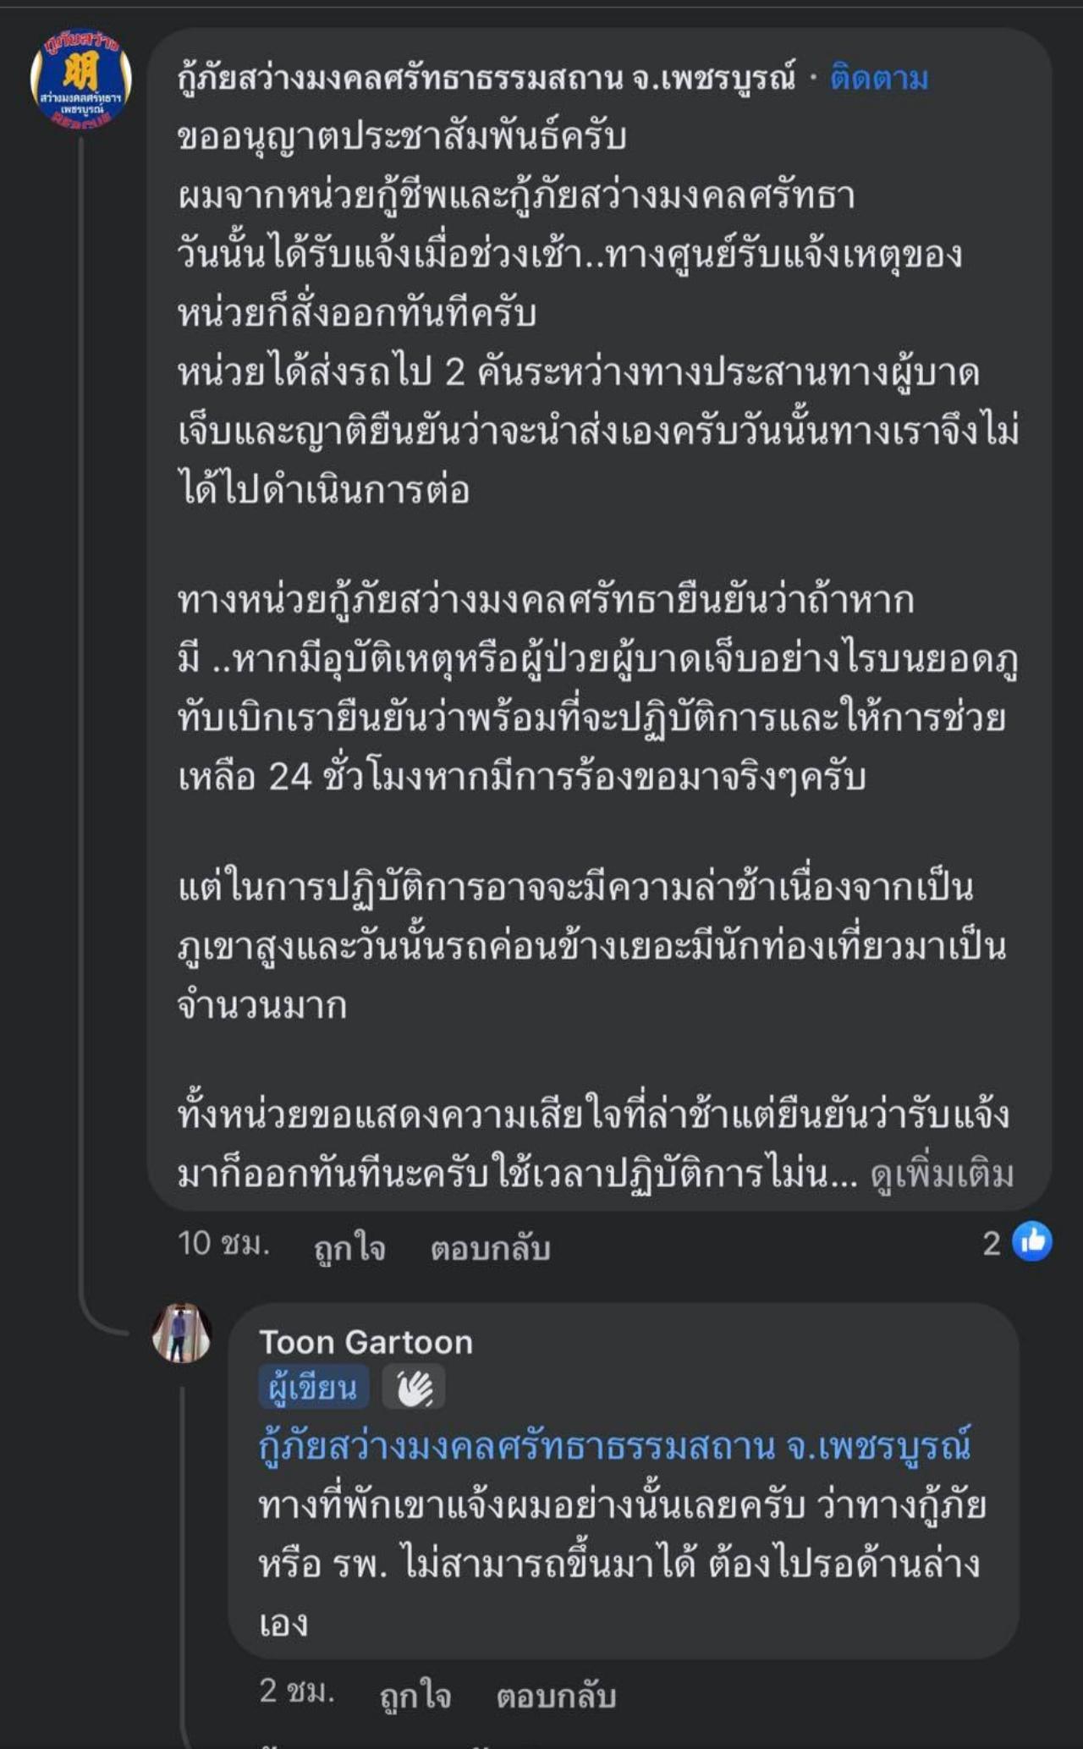This screenshot has width=1083, height=1749.
Task: Click the blue page mention in the reply
Action: (x=614, y=1446)
